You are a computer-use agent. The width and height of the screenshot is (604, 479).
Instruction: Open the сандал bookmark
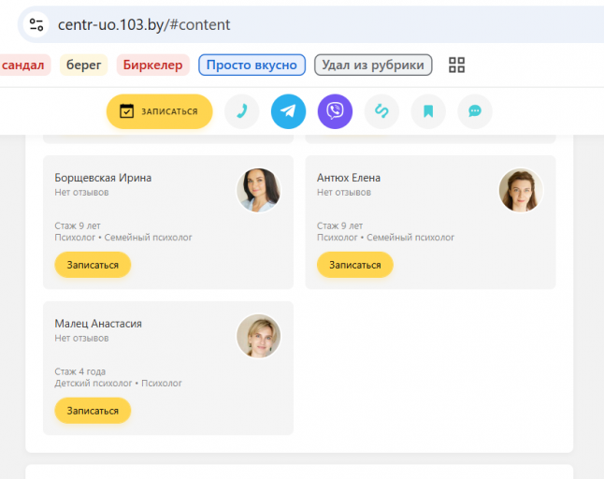[x=22, y=65]
